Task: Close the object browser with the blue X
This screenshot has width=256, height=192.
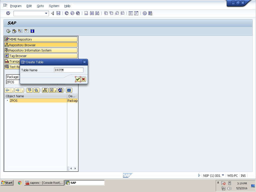Action: pos(69,90)
